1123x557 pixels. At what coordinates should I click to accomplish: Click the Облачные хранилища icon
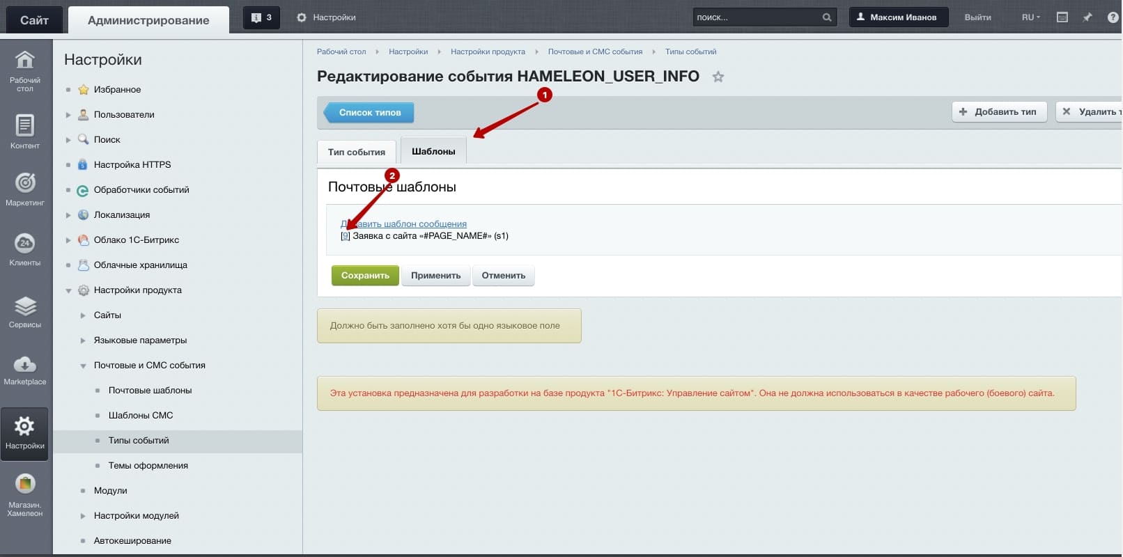coord(84,265)
